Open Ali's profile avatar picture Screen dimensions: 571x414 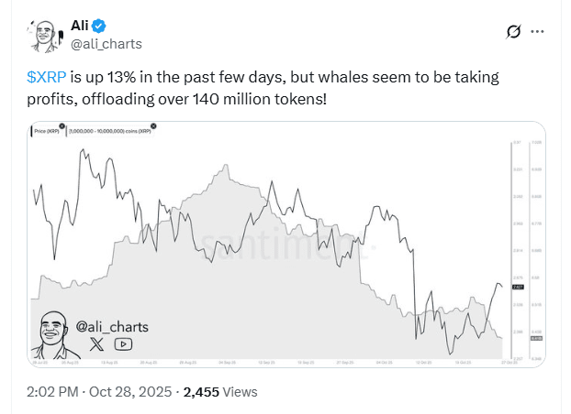tap(41, 34)
